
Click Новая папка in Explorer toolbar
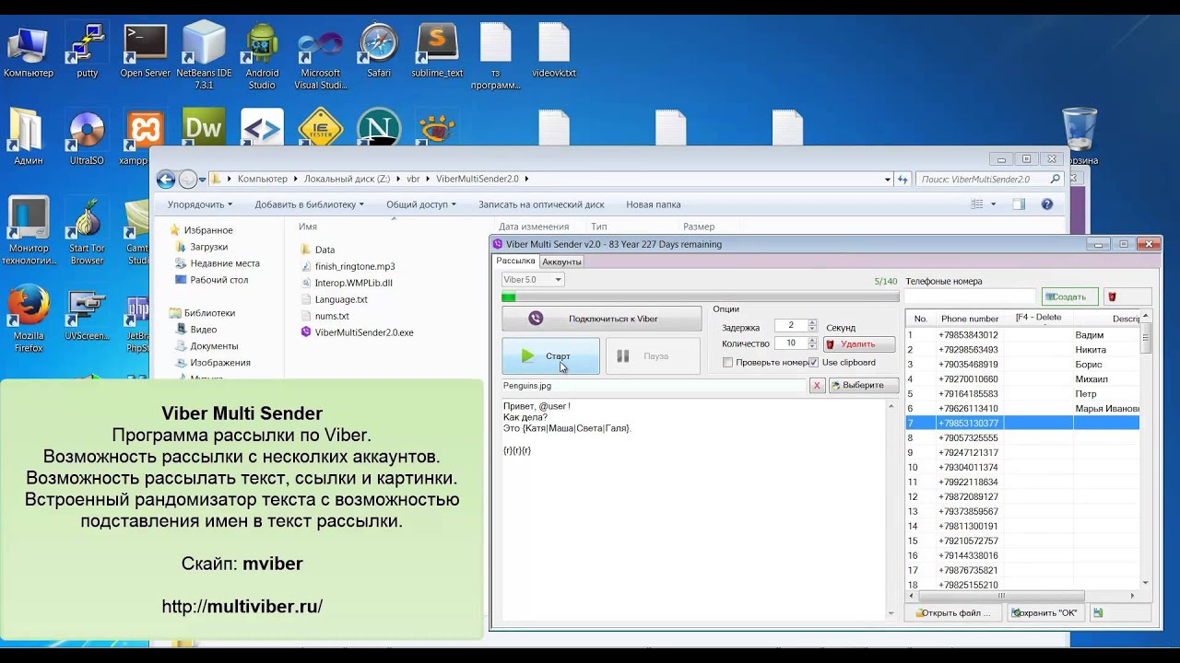click(654, 204)
